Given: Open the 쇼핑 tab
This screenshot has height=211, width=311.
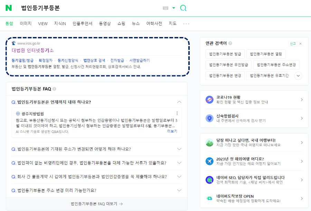Looking at the screenshot, I should coord(121,23).
